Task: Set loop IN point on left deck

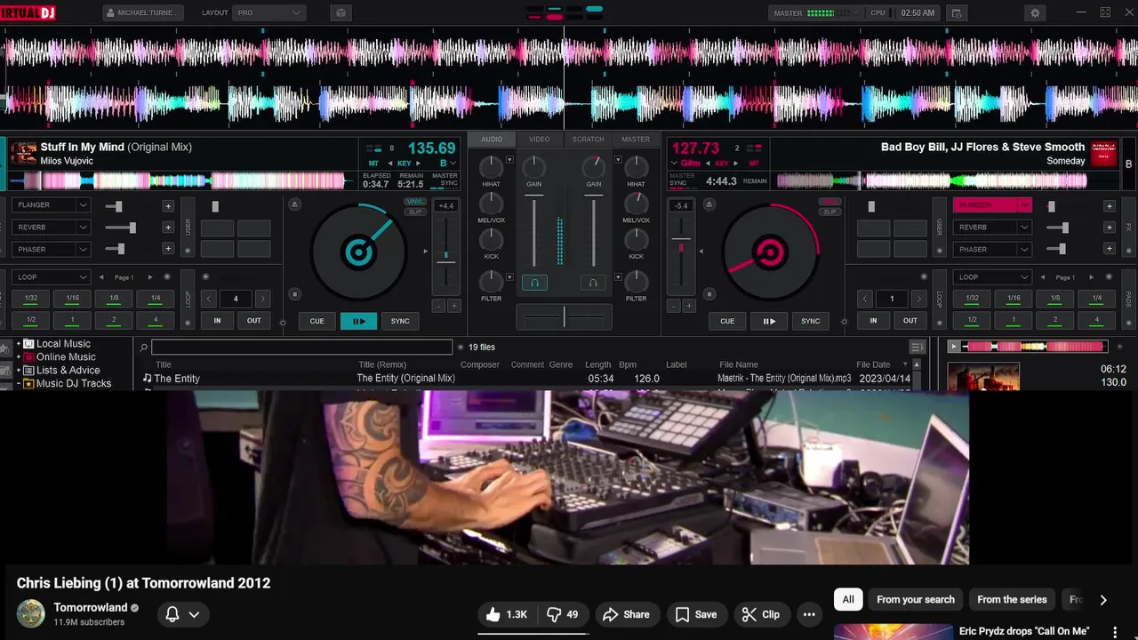Action: click(x=217, y=321)
